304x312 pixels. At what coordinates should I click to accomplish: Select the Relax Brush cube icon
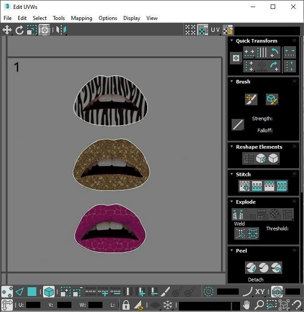[x=272, y=99]
